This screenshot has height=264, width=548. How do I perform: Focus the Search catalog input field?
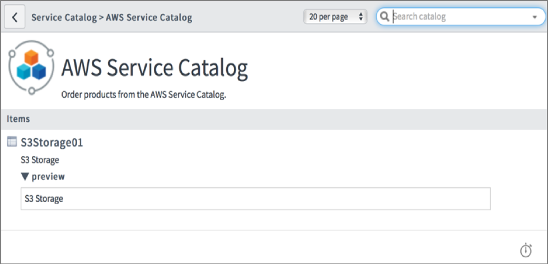459,17
